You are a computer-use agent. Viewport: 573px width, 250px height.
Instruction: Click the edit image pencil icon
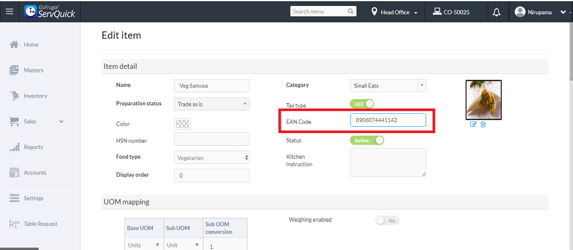coord(473,124)
